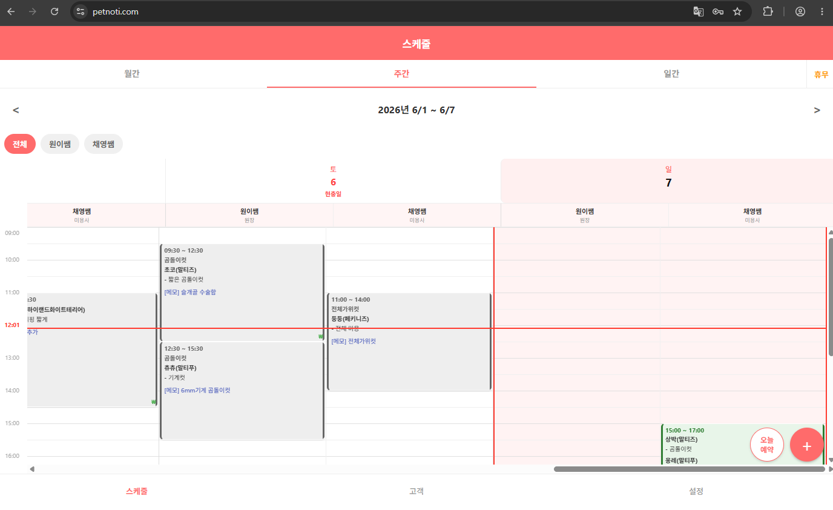Filter the schedule by 채영쌤

coord(104,144)
